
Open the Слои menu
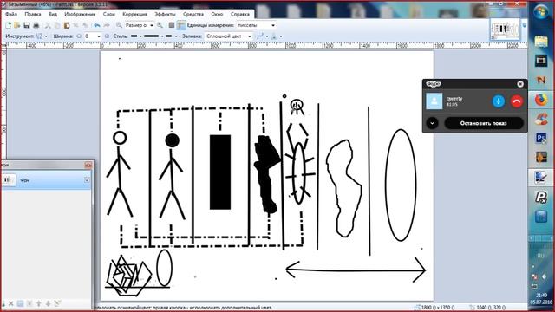click(x=109, y=14)
